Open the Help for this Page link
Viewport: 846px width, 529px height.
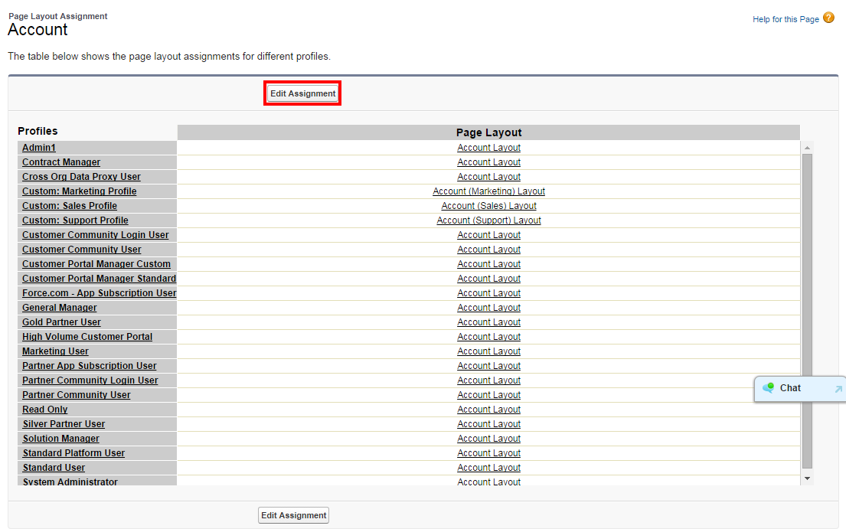pyautogui.click(x=786, y=19)
